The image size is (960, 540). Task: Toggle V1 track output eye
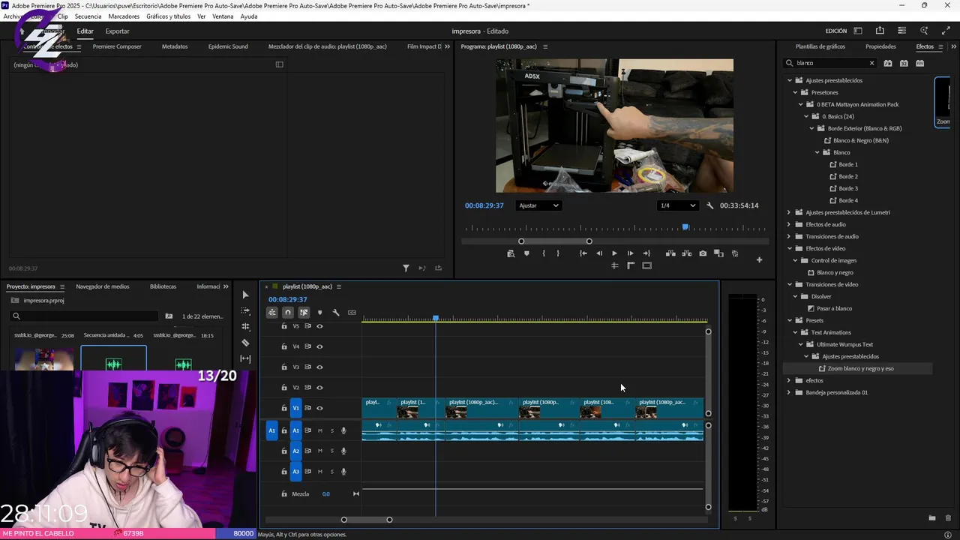tap(319, 408)
